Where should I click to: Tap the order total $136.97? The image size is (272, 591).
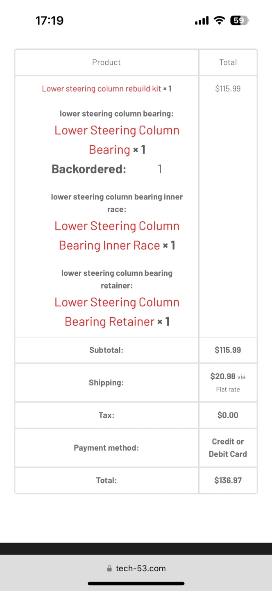click(228, 480)
